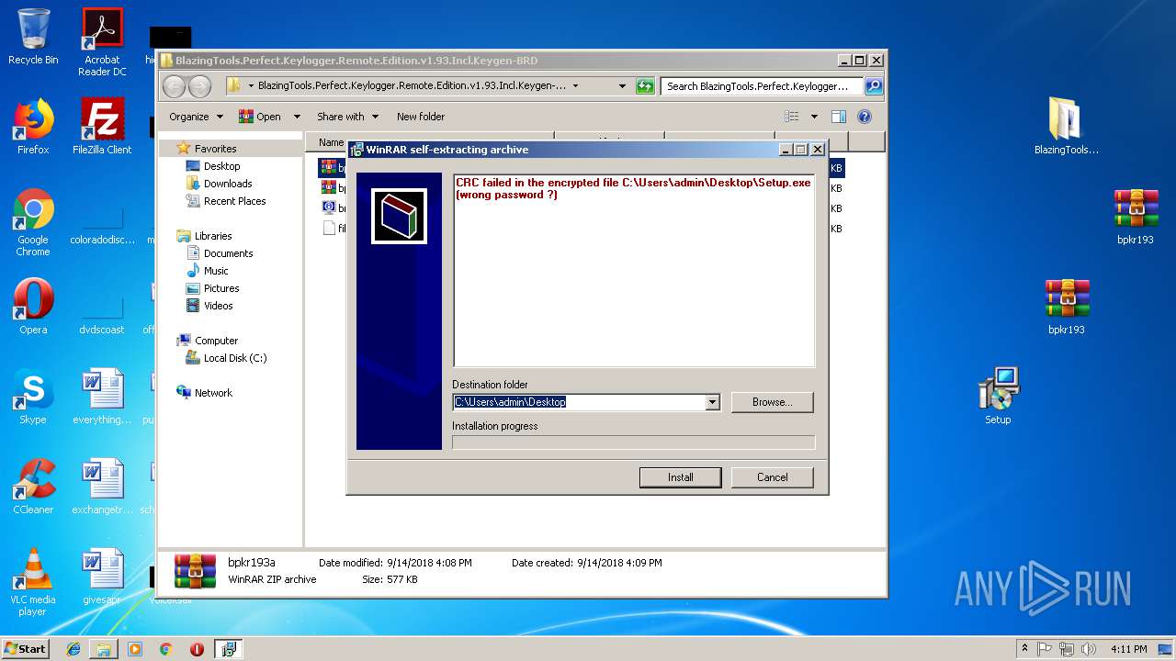Expand the view options dropdown arrow
1176x661 pixels.
click(x=814, y=117)
